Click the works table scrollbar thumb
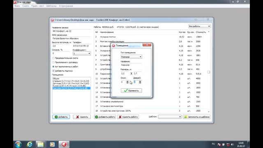Screen dimensions: 263x148 208,72
